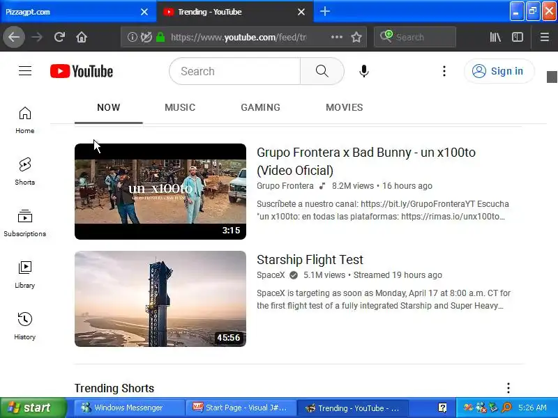Click the 8.2M views text
Screen dimensions: 558x418
pos(353,186)
